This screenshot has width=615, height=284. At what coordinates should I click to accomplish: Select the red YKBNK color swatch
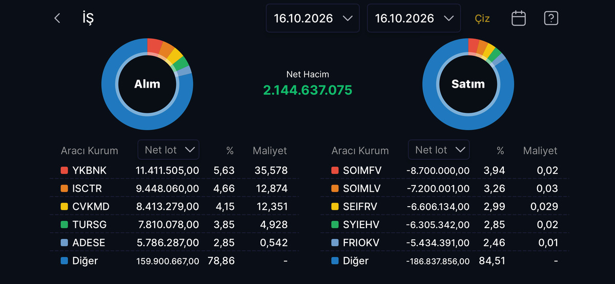click(x=64, y=170)
